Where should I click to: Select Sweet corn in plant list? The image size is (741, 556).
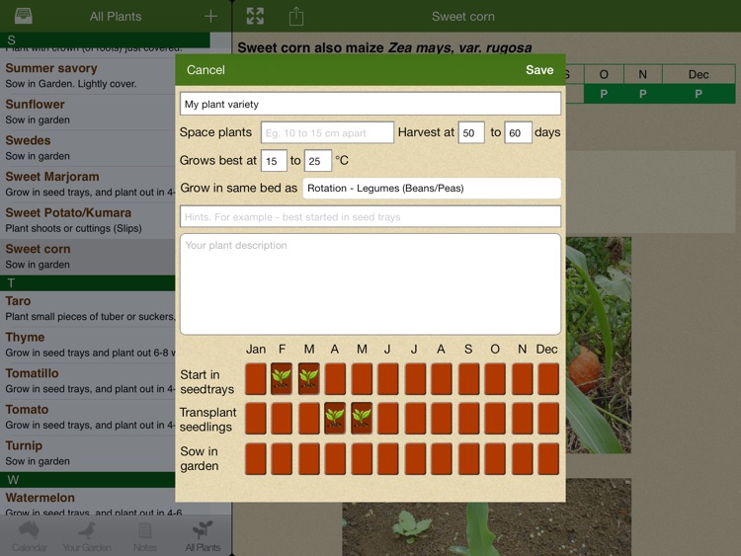tap(87, 257)
